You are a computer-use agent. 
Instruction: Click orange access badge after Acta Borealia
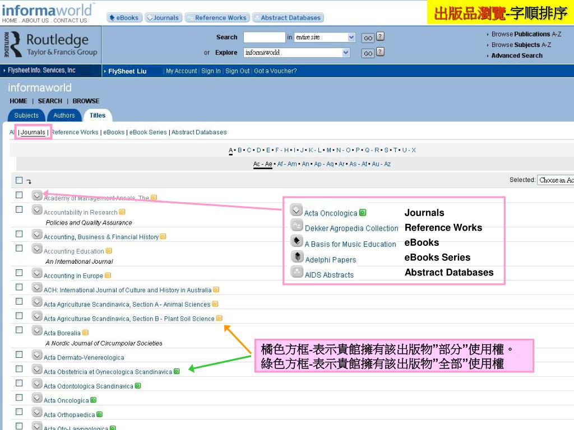(85, 333)
